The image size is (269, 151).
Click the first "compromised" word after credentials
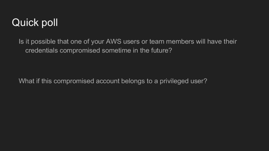pos(80,51)
